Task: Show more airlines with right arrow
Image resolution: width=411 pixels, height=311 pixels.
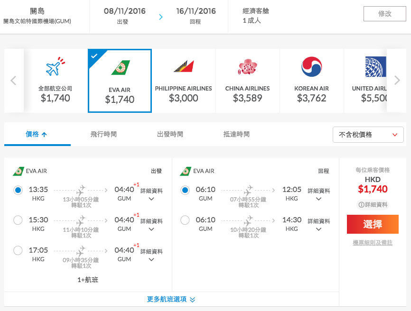Action: point(397,81)
